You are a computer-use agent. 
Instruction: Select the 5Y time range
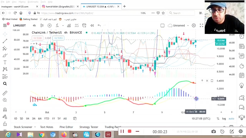59,119
